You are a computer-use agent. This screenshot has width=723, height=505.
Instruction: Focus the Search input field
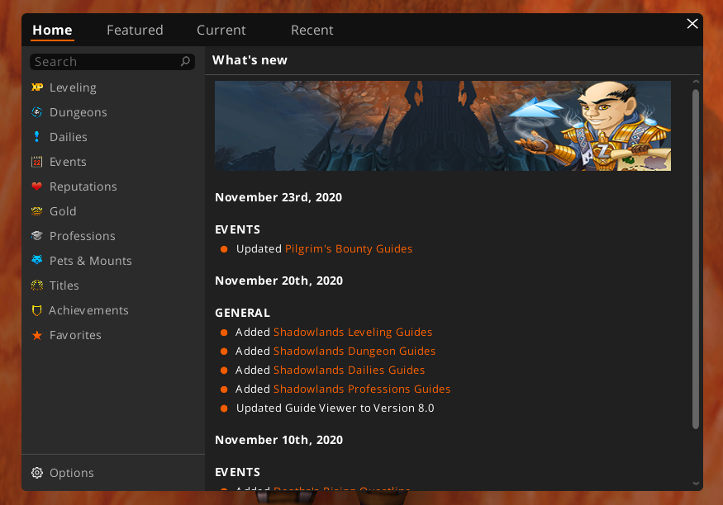pos(112,62)
